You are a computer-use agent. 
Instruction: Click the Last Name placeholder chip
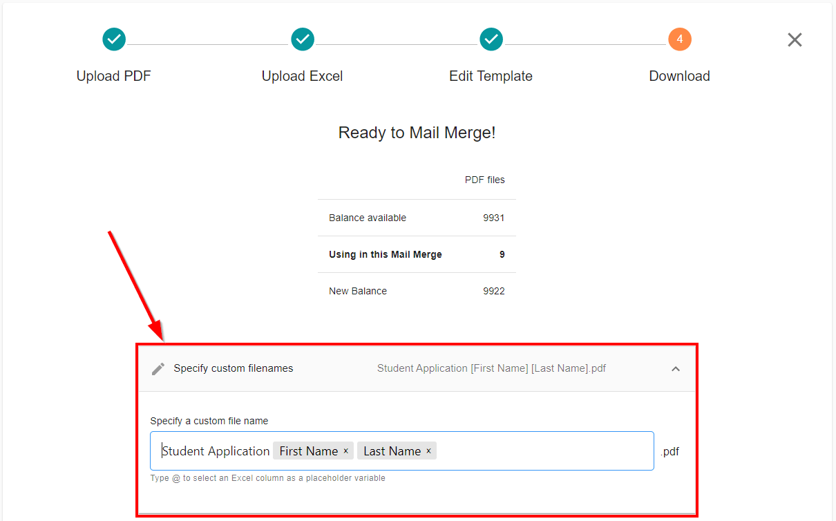pyautogui.click(x=390, y=451)
